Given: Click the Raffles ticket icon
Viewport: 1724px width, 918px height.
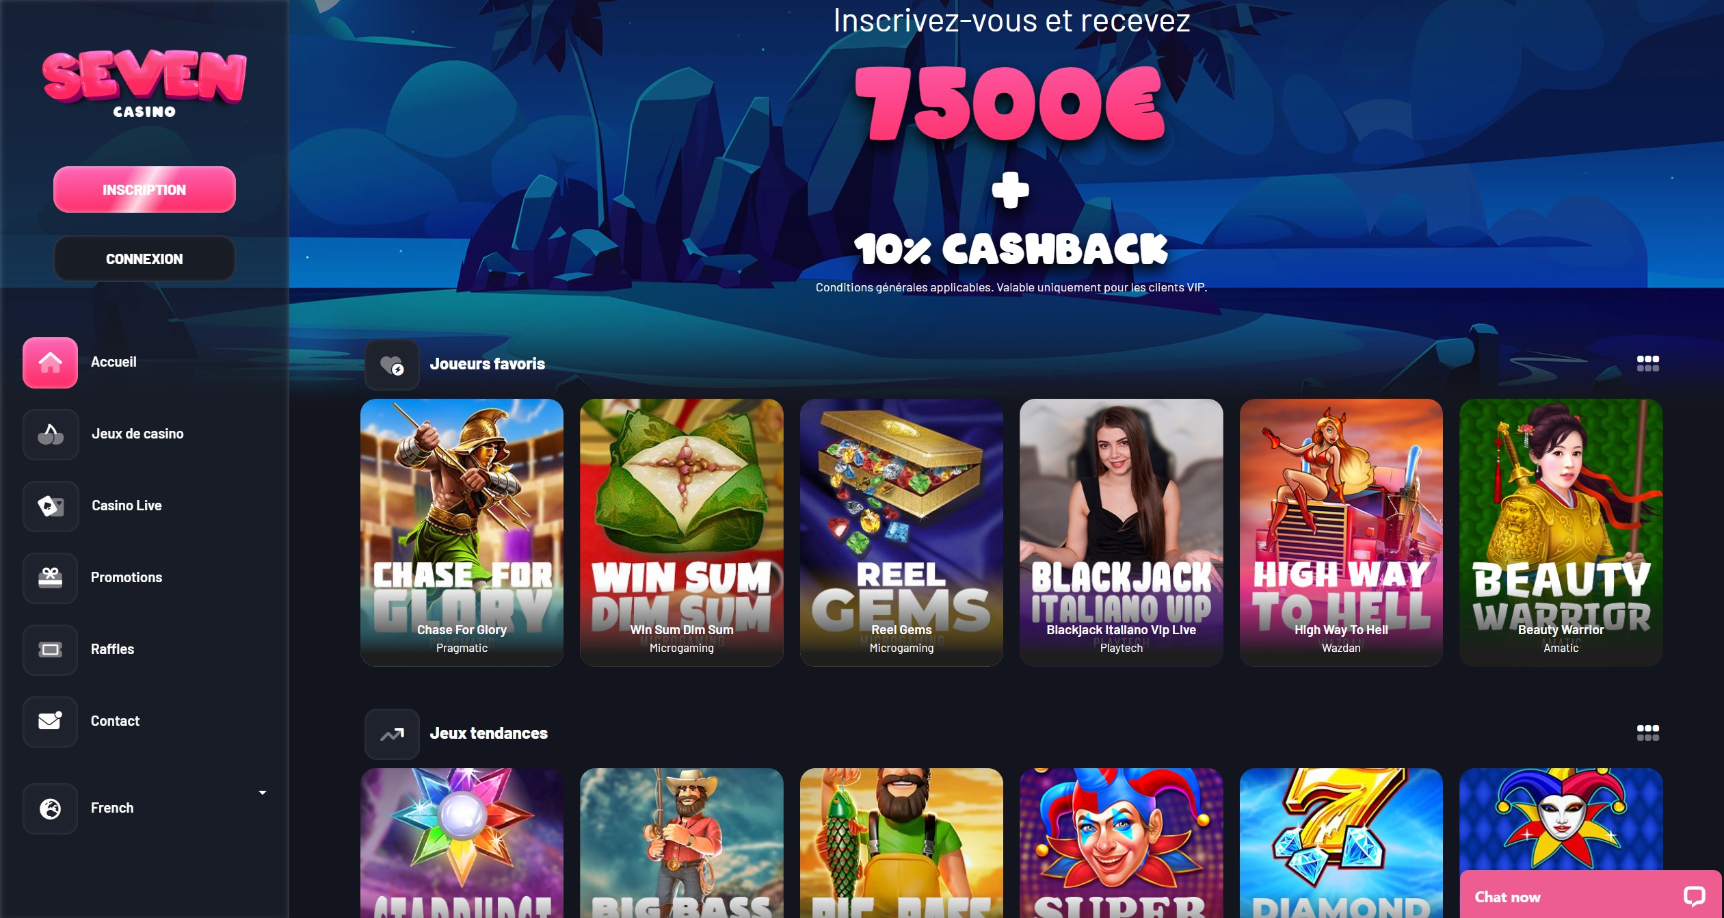Looking at the screenshot, I should [50, 650].
